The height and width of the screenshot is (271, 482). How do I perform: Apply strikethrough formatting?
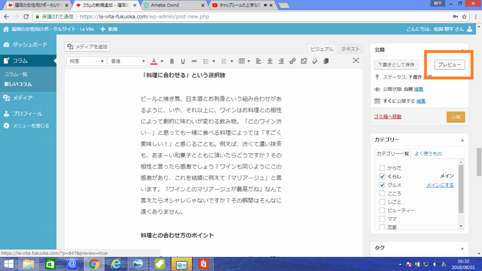(194, 61)
